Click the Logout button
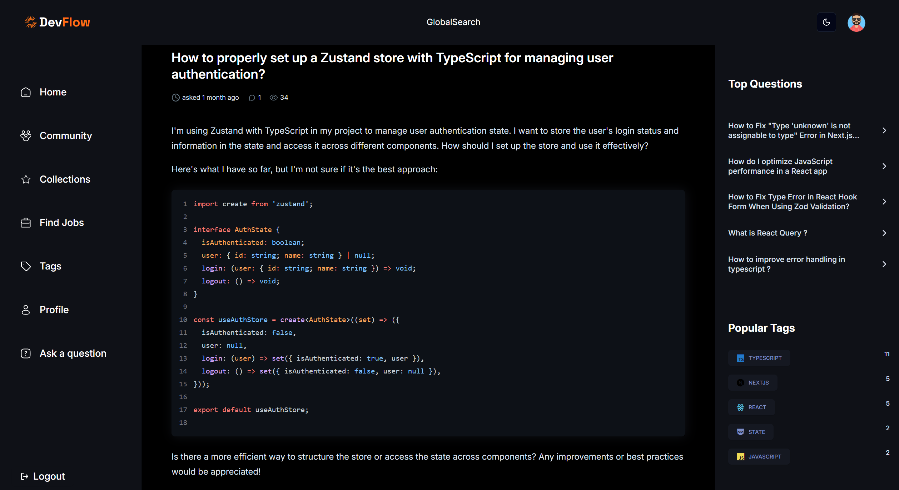The image size is (899, 490). click(x=43, y=476)
